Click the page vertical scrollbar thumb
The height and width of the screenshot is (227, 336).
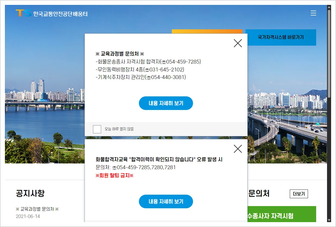[329, 53]
